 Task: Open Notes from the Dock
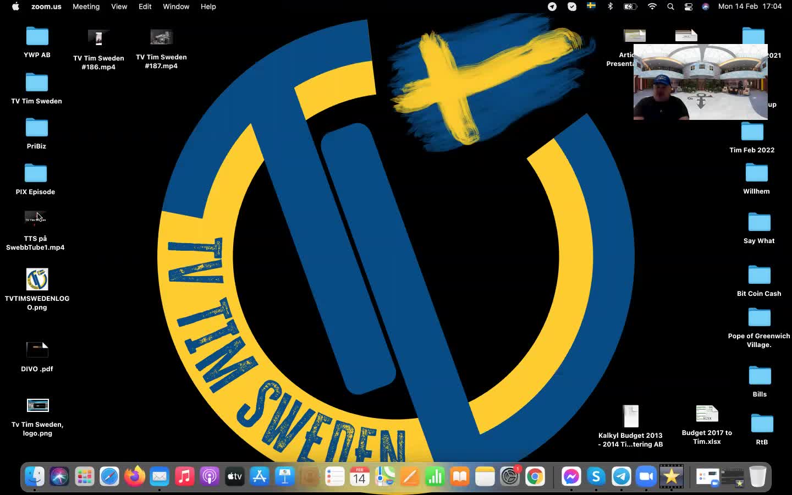(x=485, y=476)
